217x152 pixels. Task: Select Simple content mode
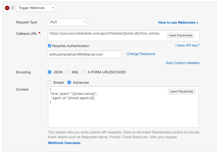click(50, 82)
